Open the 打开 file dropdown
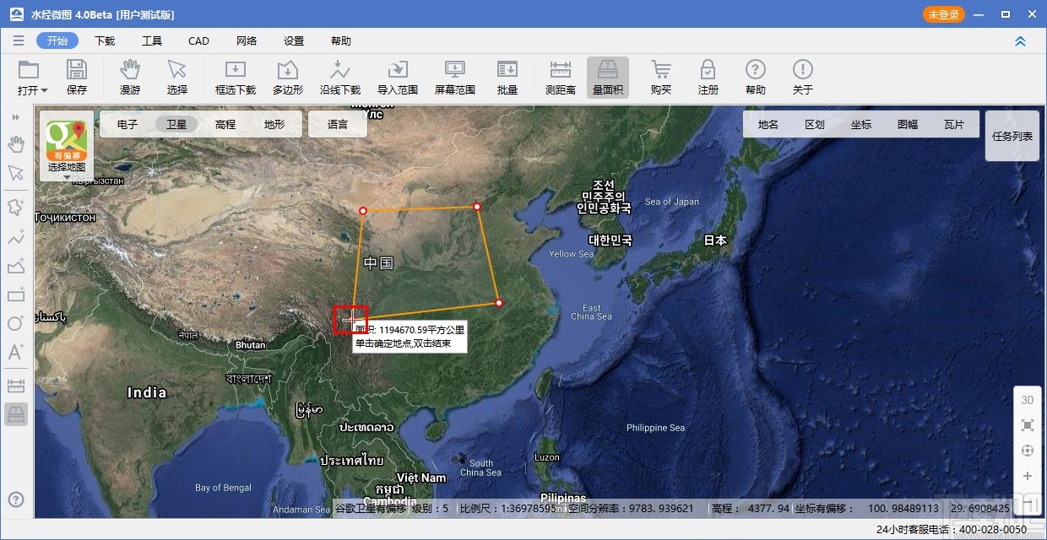This screenshot has width=1047, height=540. 30,76
